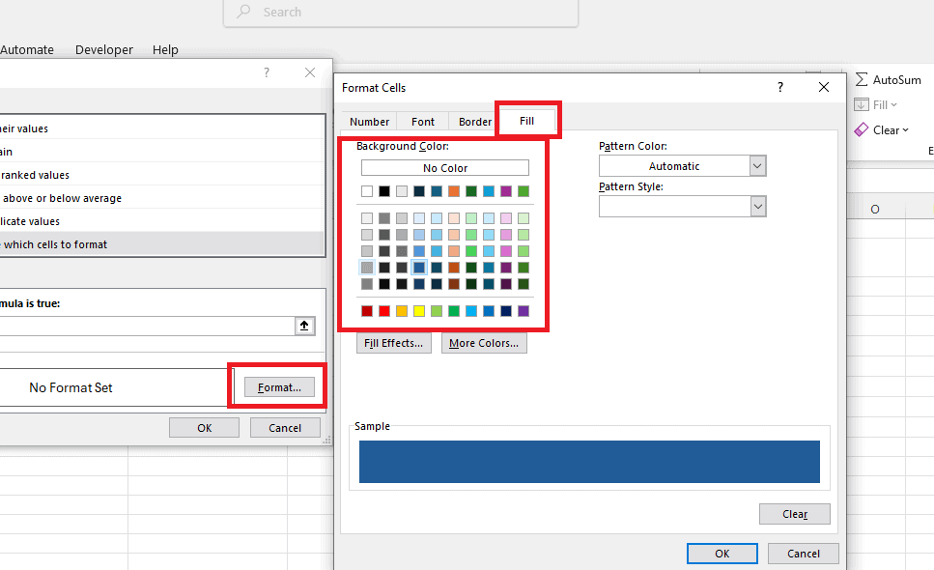Open the Pattern Color dropdown
Viewport: 934px width, 570px height.
coord(757,166)
